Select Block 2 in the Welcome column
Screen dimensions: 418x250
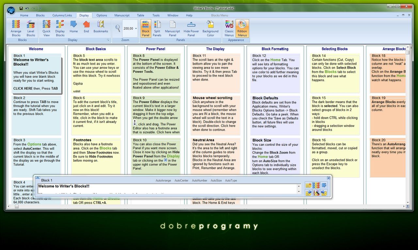click(x=36, y=115)
